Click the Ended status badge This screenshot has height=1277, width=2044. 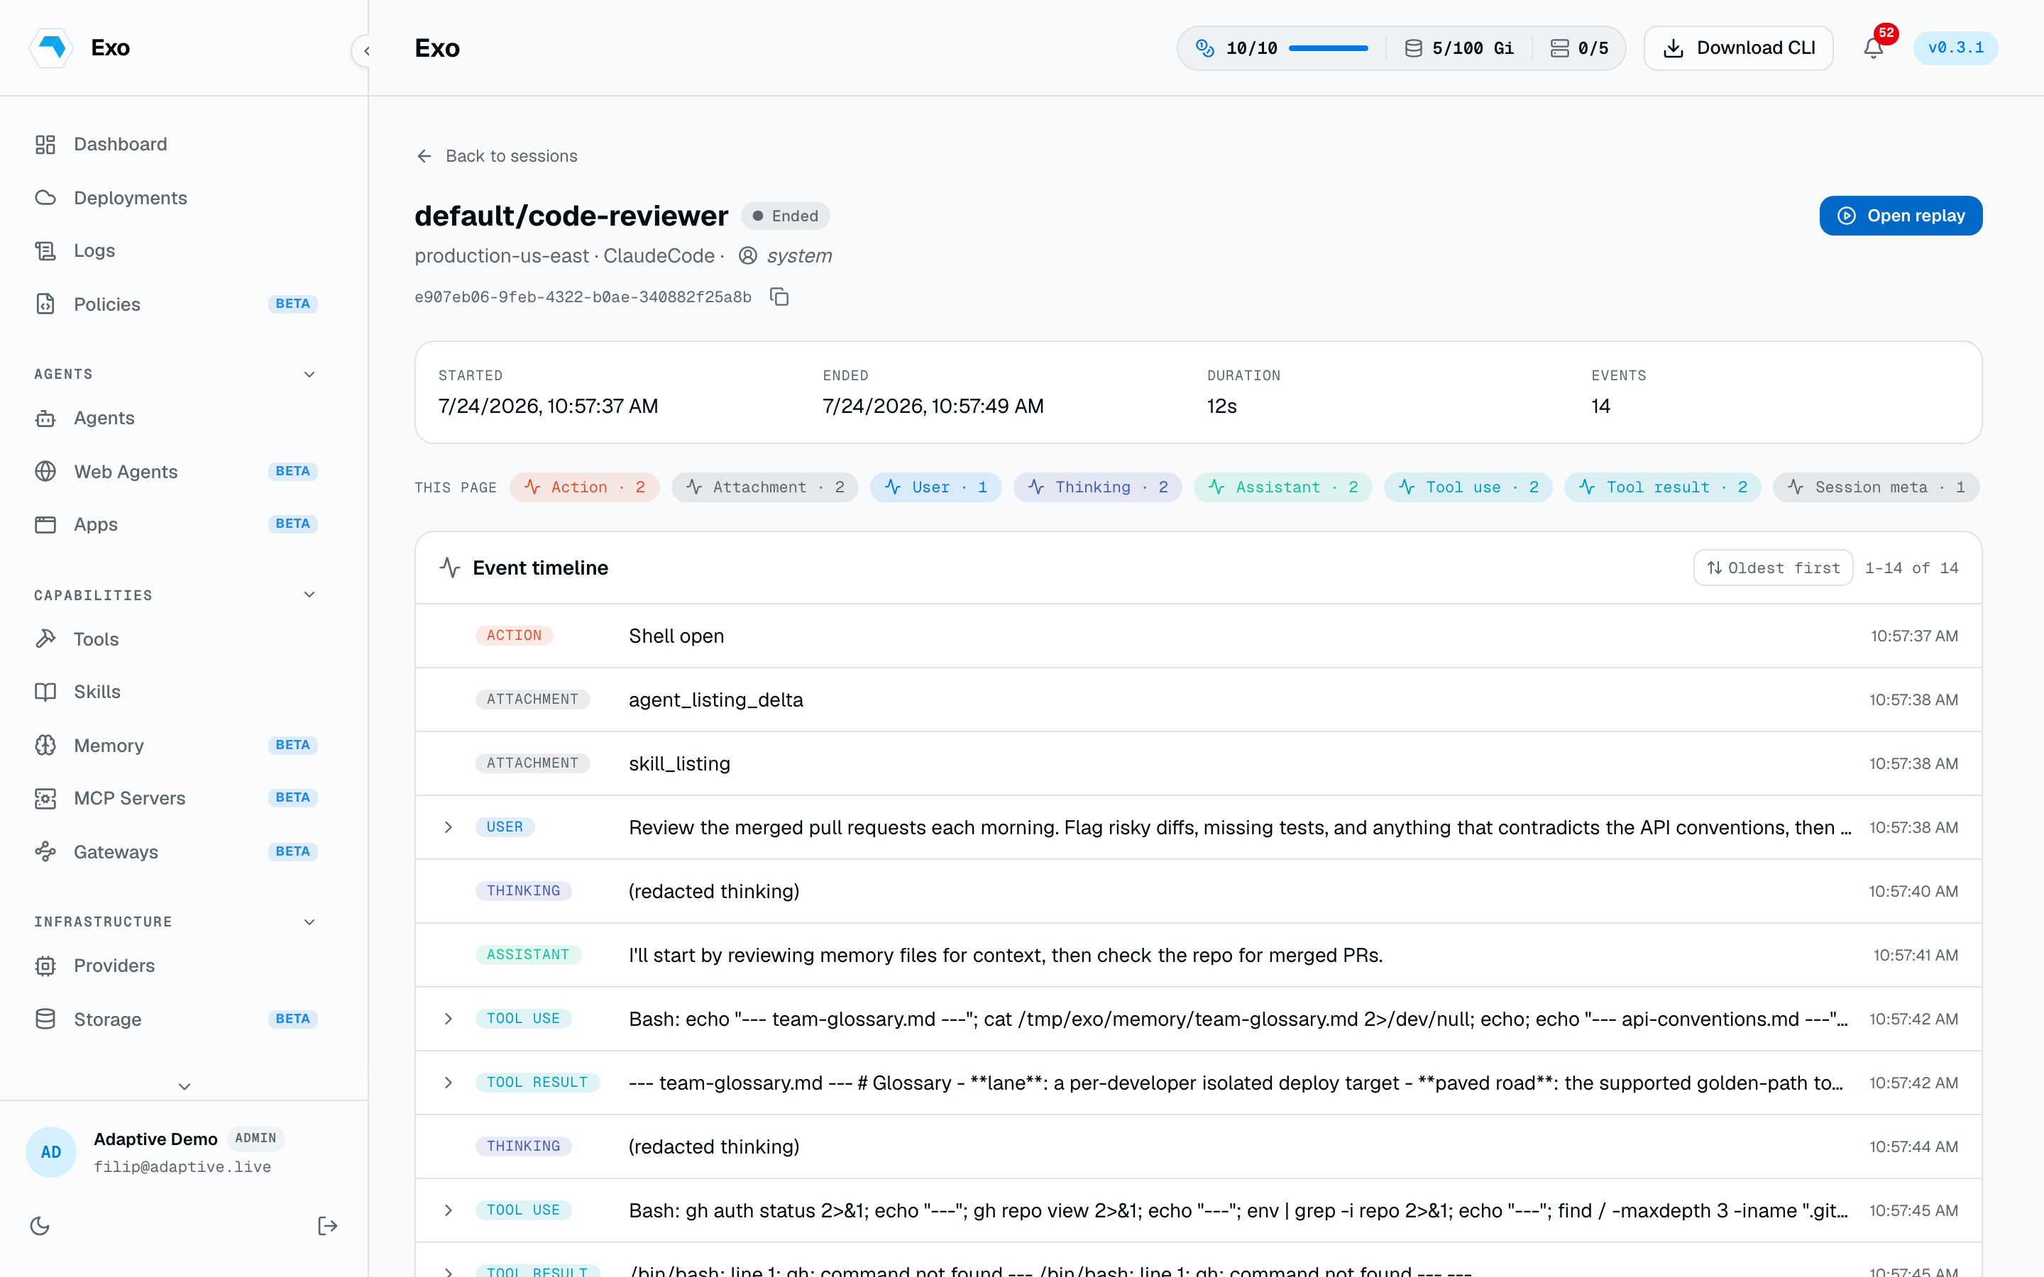[785, 216]
